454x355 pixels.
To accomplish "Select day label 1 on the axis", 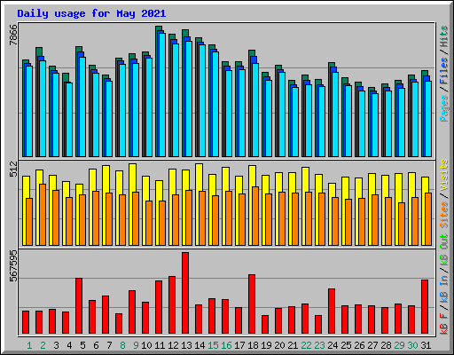I will tap(29, 345).
